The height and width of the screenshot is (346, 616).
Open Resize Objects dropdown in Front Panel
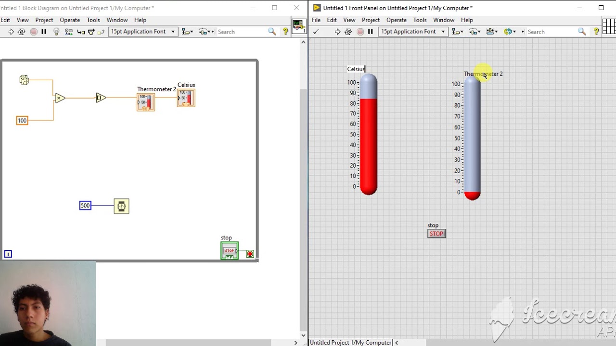492,32
